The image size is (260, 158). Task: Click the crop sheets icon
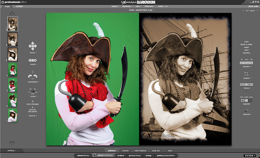(246, 74)
